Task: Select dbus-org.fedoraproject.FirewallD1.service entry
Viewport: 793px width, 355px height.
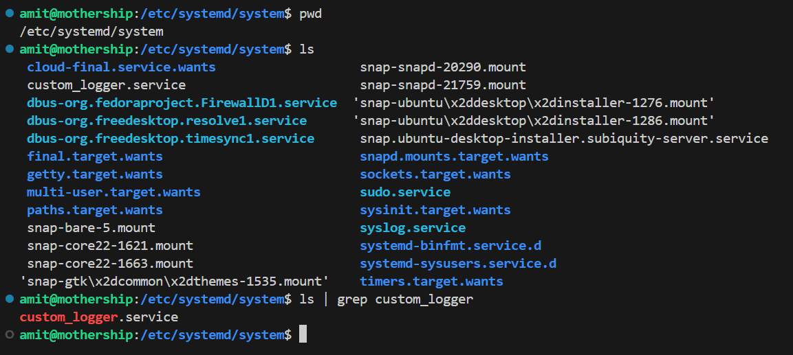Action: pos(182,103)
